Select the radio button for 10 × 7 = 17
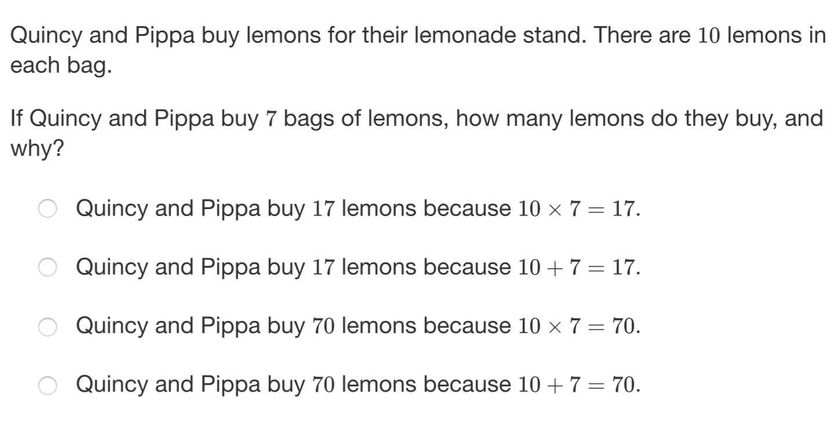The height and width of the screenshot is (439, 837). point(48,209)
